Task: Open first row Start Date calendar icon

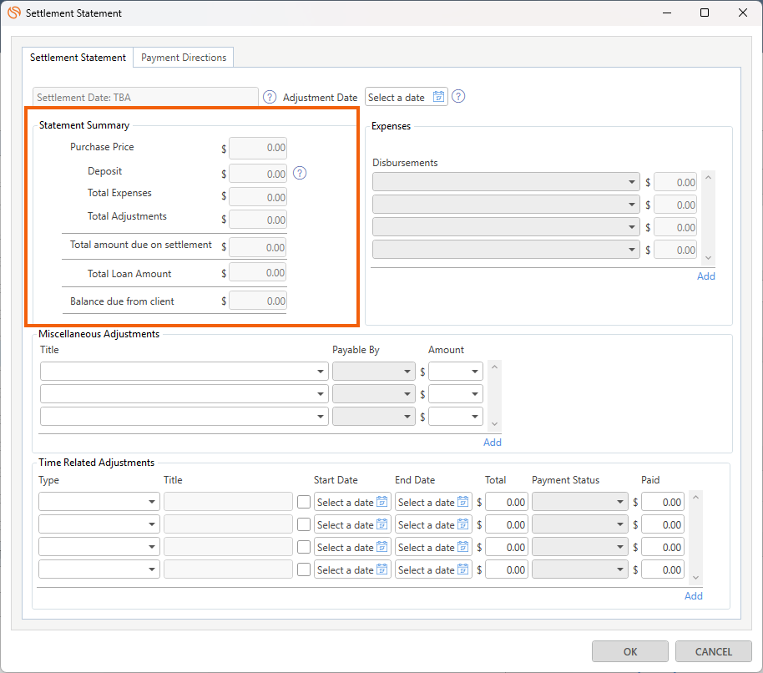Action: (x=382, y=502)
